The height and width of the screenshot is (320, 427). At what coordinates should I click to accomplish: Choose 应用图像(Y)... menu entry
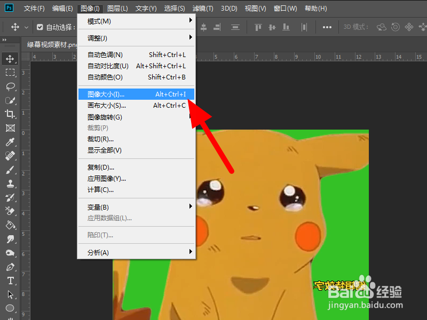point(136,179)
